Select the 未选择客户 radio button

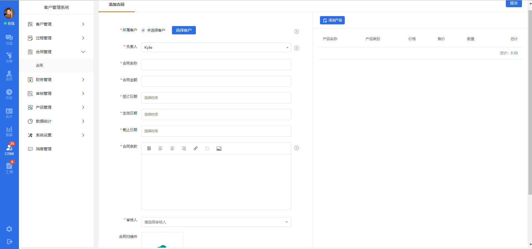pyautogui.click(x=143, y=30)
